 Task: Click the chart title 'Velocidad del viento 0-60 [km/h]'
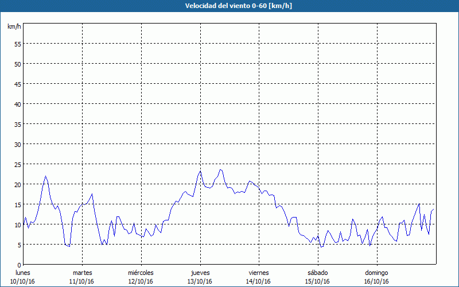(x=229, y=6)
